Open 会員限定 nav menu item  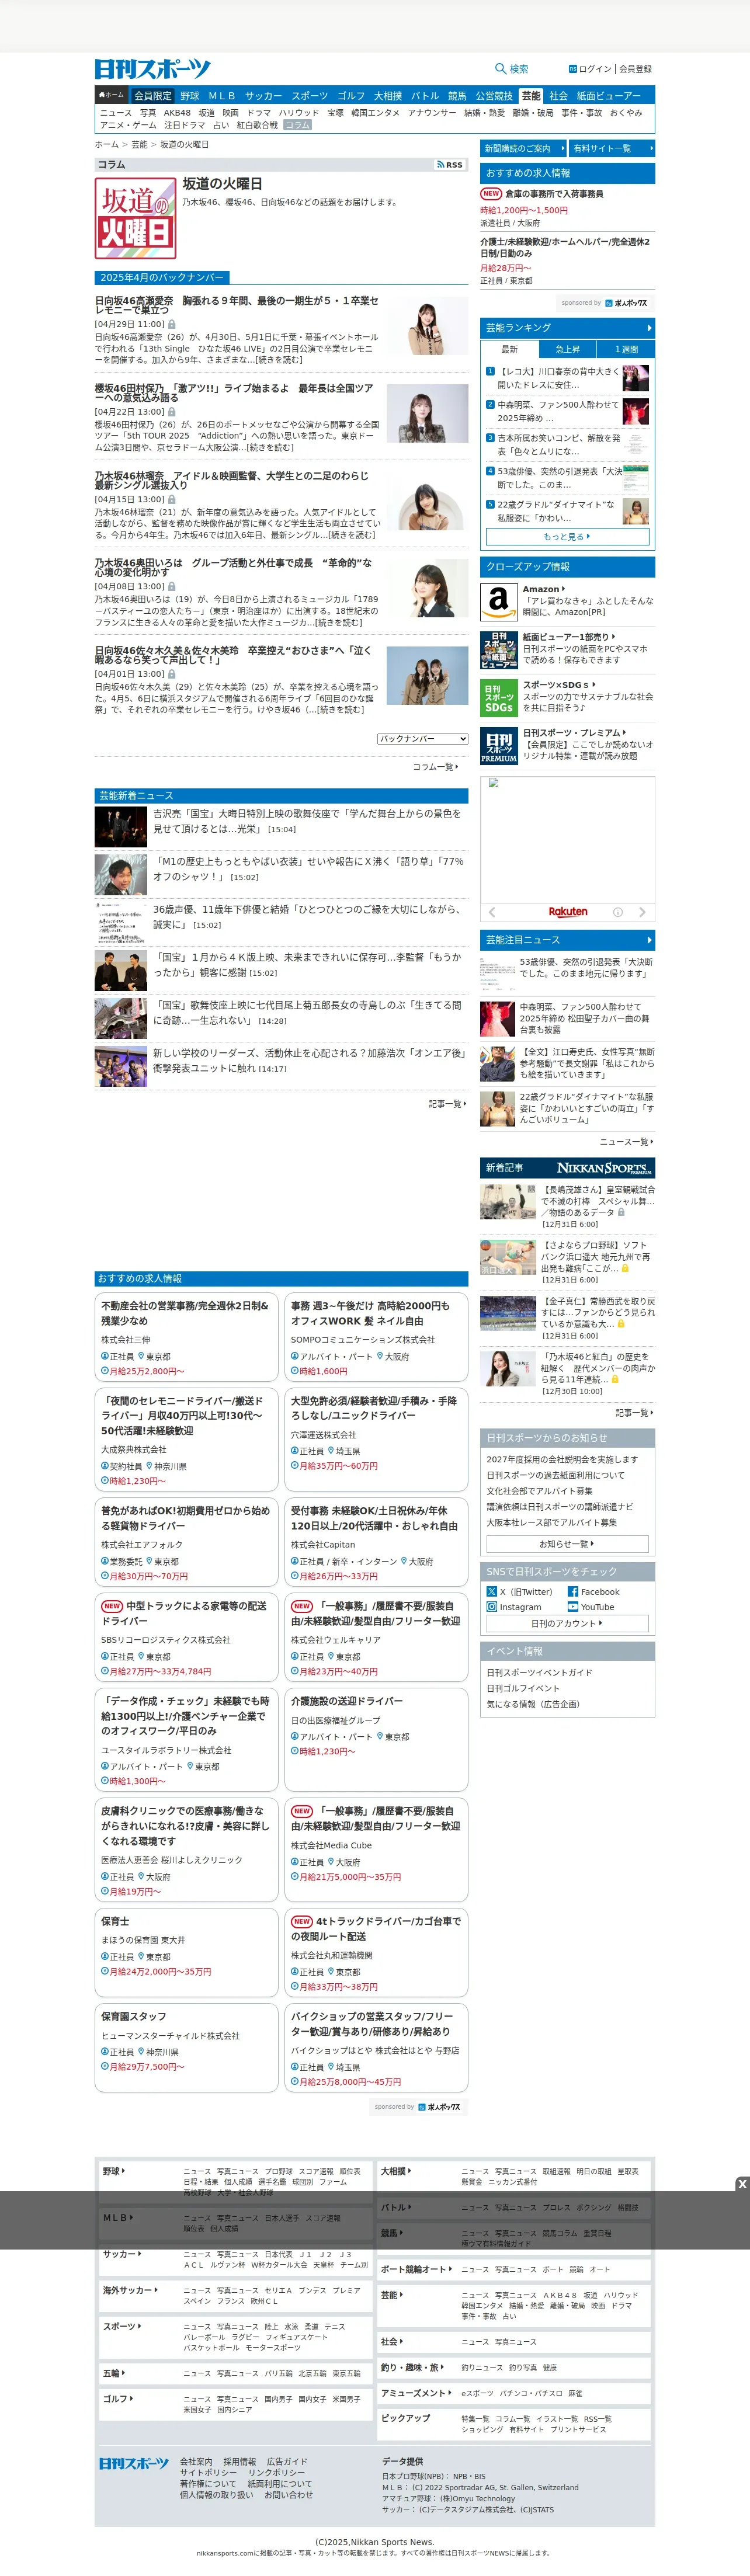coord(153,96)
